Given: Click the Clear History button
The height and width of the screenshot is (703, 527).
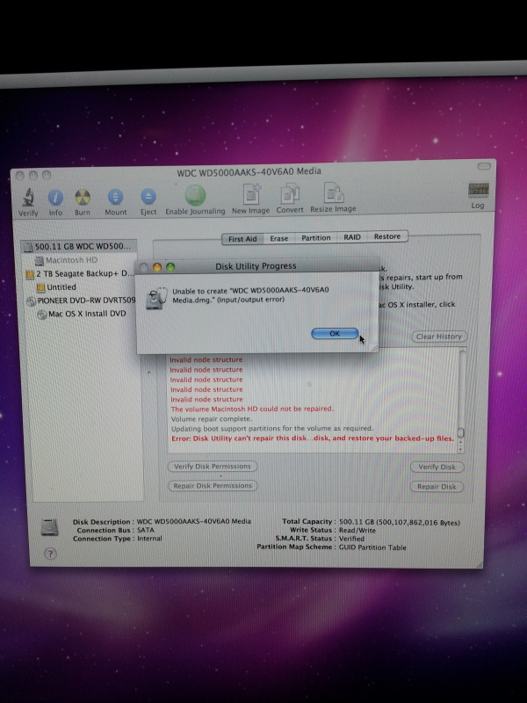Looking at the screenshot, I should 439,337.
